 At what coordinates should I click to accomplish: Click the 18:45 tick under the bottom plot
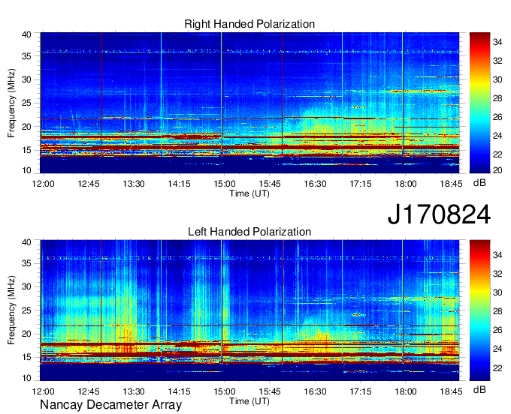pos(451,391)
